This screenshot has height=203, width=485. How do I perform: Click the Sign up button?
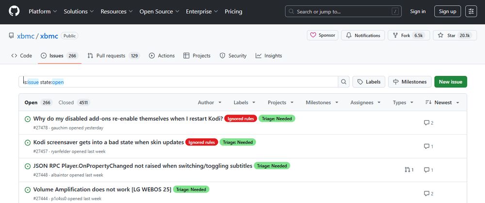[448, 12]
